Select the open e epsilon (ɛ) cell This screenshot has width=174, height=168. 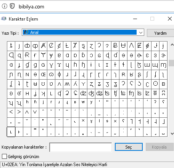[x=147, y=55]
